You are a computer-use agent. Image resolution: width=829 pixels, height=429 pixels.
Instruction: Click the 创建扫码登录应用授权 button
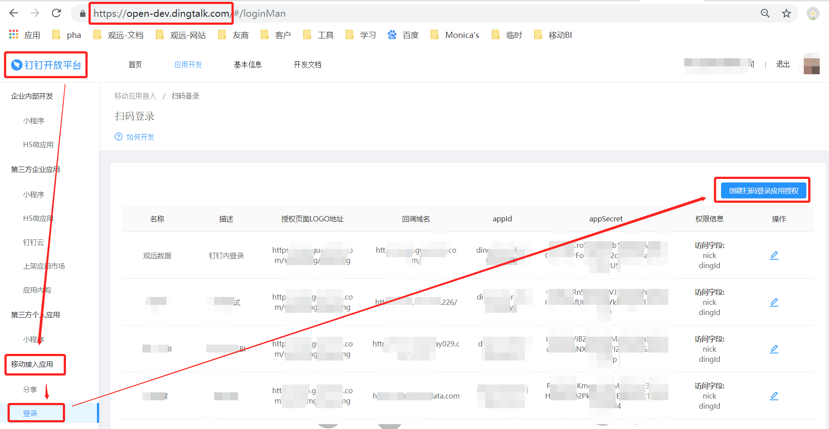point(763,190)
